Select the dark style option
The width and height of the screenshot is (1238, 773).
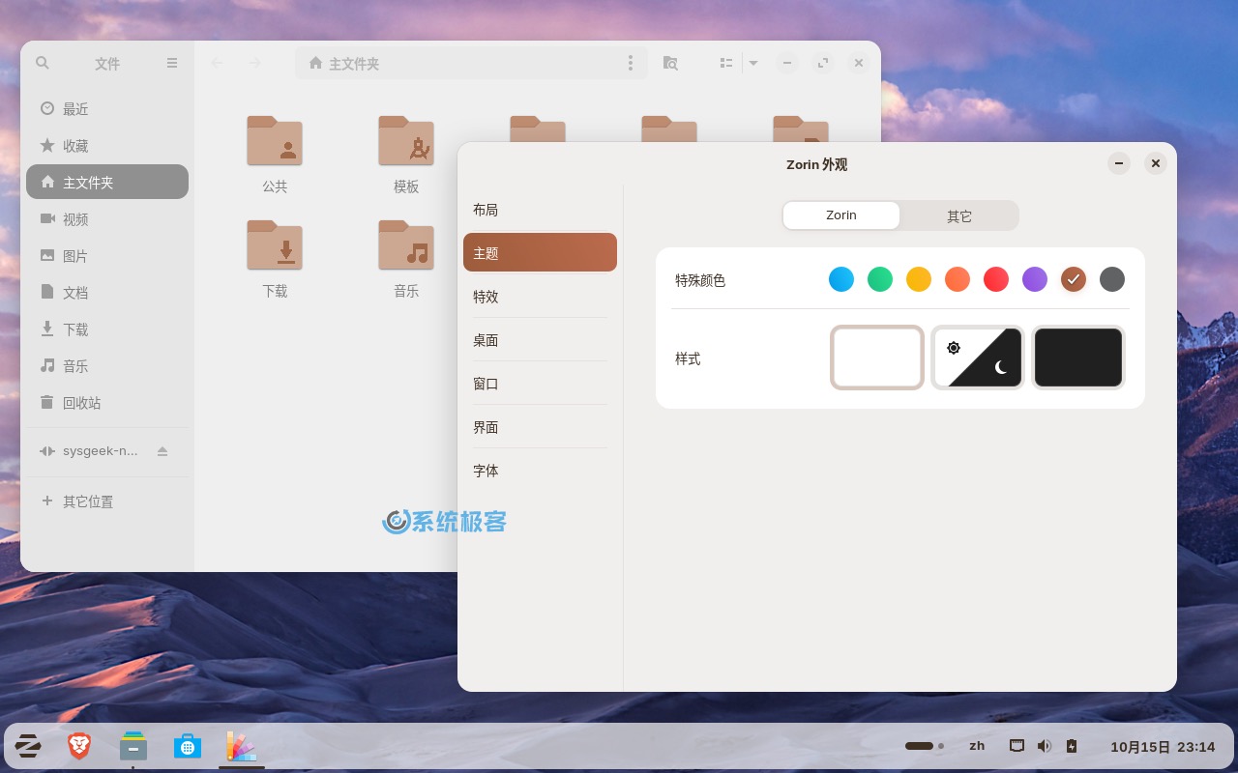coord(1078,358)
